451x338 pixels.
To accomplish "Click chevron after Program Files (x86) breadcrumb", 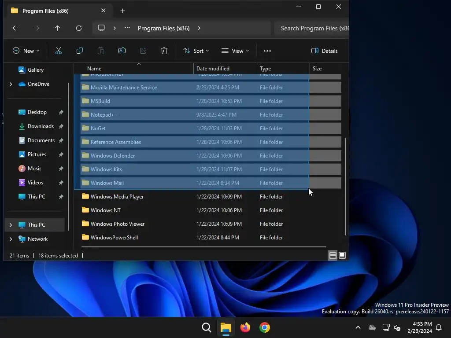I will pos(199,28).
